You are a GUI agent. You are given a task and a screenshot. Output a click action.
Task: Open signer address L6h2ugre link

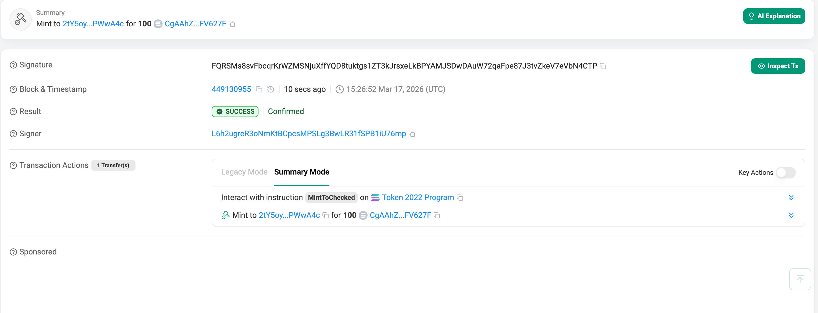click(308, 134)
